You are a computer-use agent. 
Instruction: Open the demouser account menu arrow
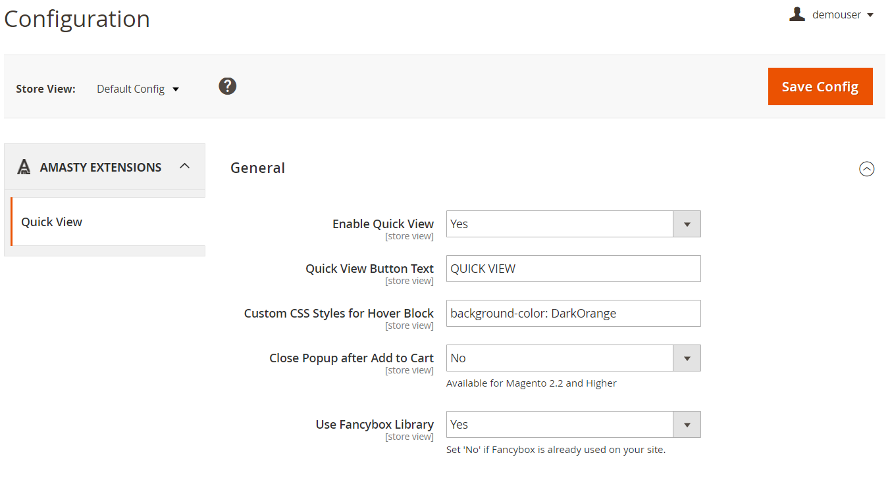click(x=870, y=15)
